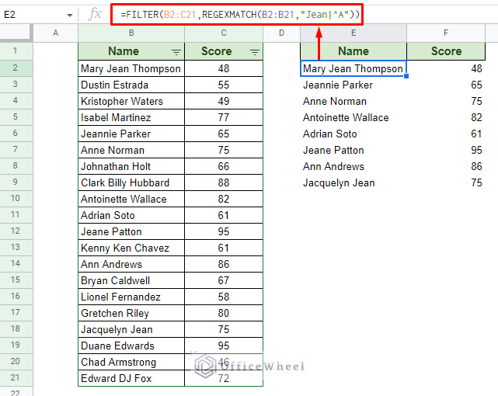Click score 86 in column F
This screenshot has width=498, height=396.
pyautogui.click(x=446, y=167)
